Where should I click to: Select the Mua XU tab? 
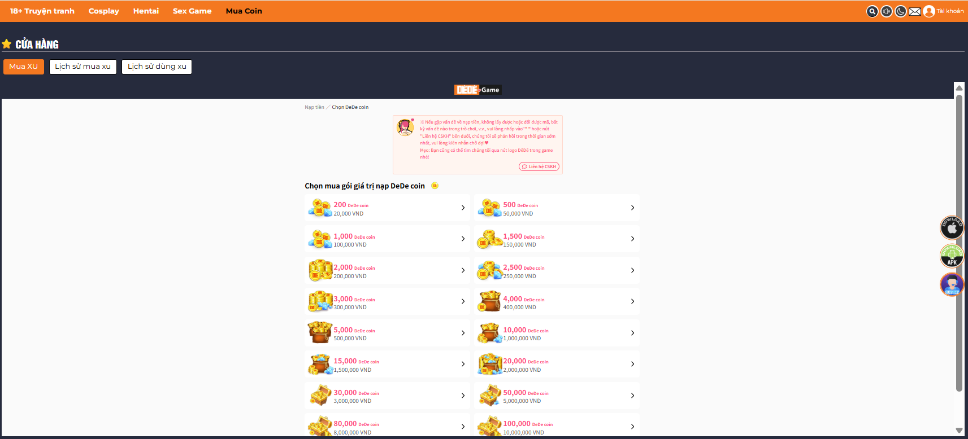[24, 67]
